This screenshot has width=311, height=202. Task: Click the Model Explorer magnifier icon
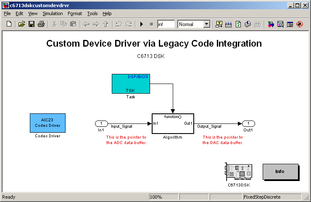[x=280, y=24]
